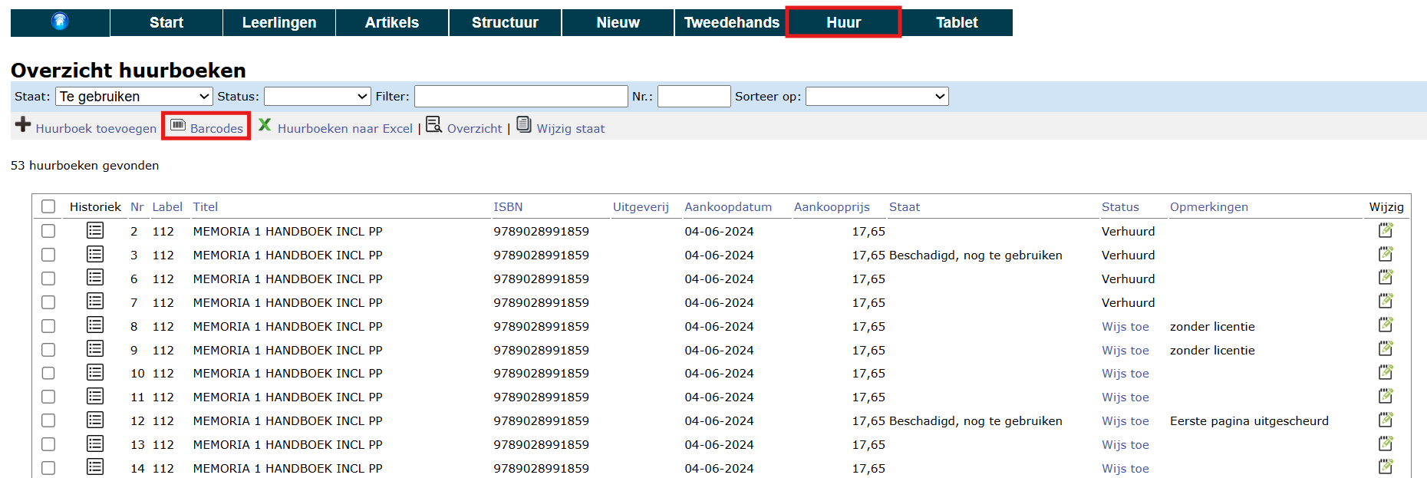Expand the Status filter dropdown
The width and height of the screenshot is (1427, 478).
pyautogui.click(x=318, y=97)
